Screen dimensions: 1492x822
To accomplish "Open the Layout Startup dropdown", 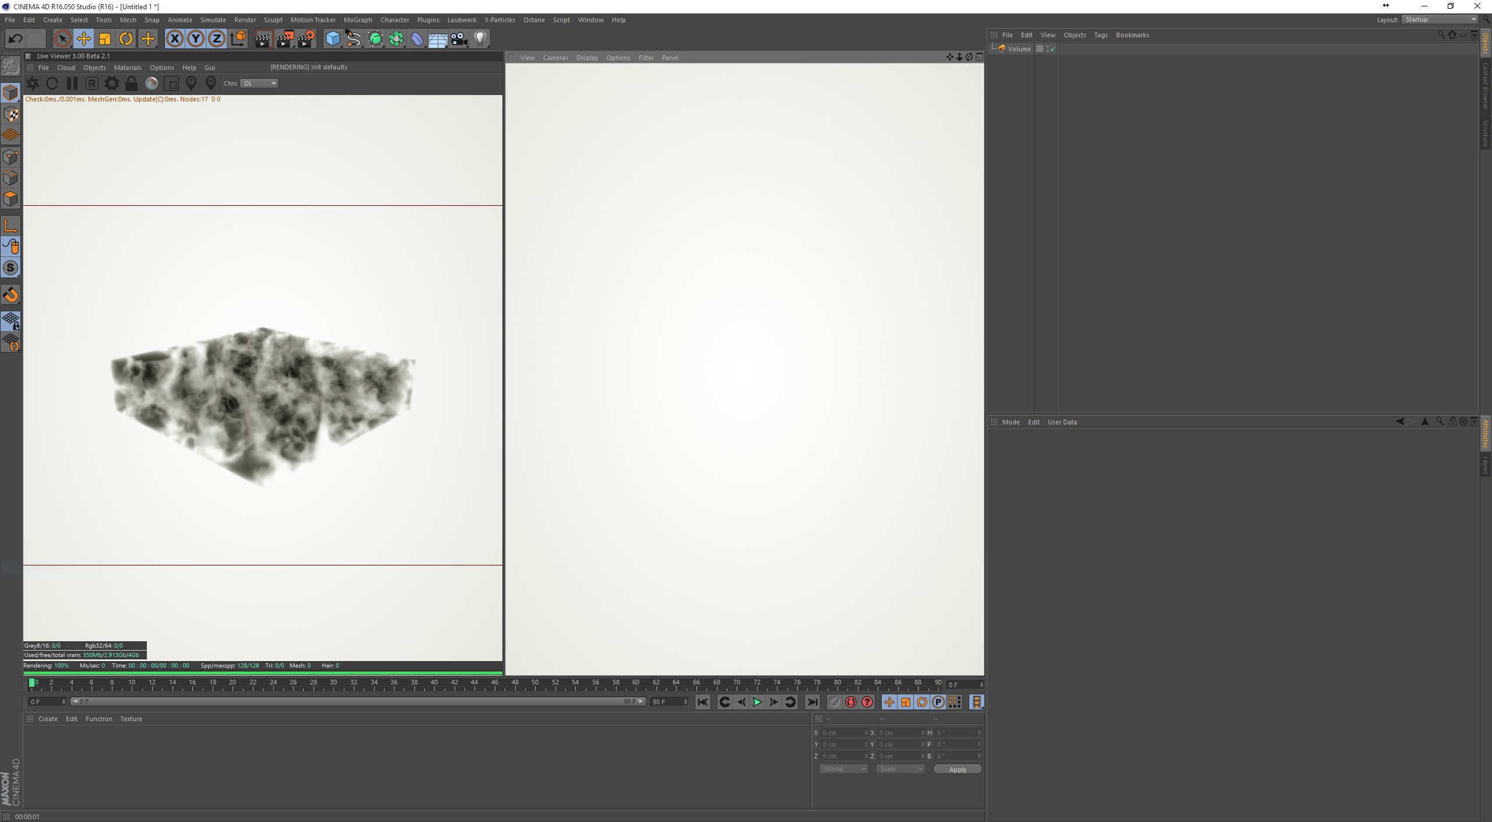I will (1440, 19).
